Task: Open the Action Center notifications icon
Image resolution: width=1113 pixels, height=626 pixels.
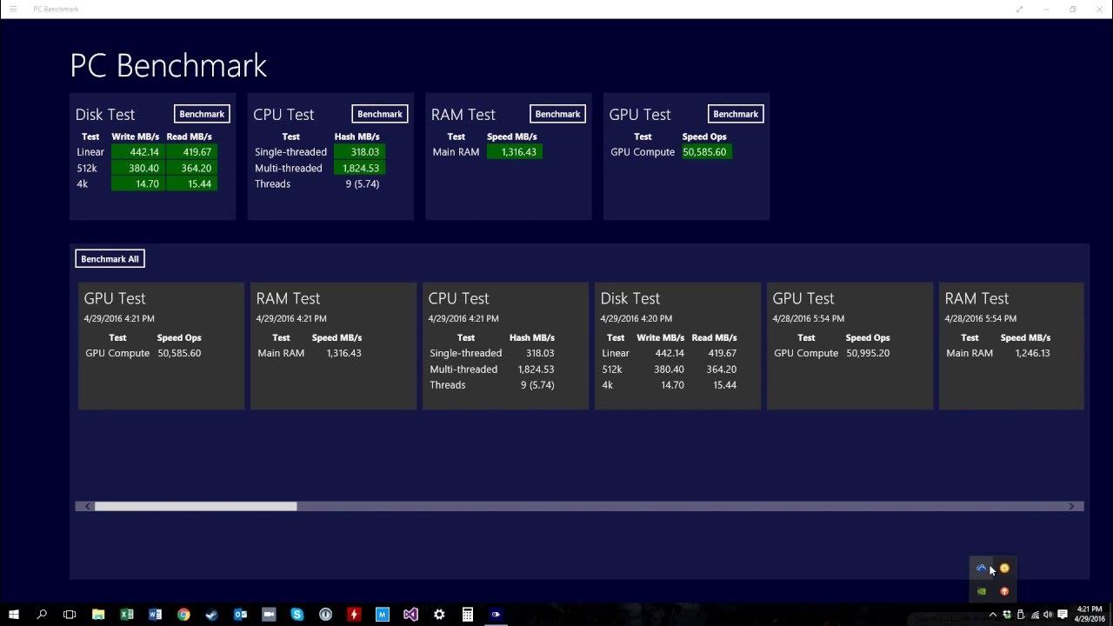Action: [x=1063, y=615]
